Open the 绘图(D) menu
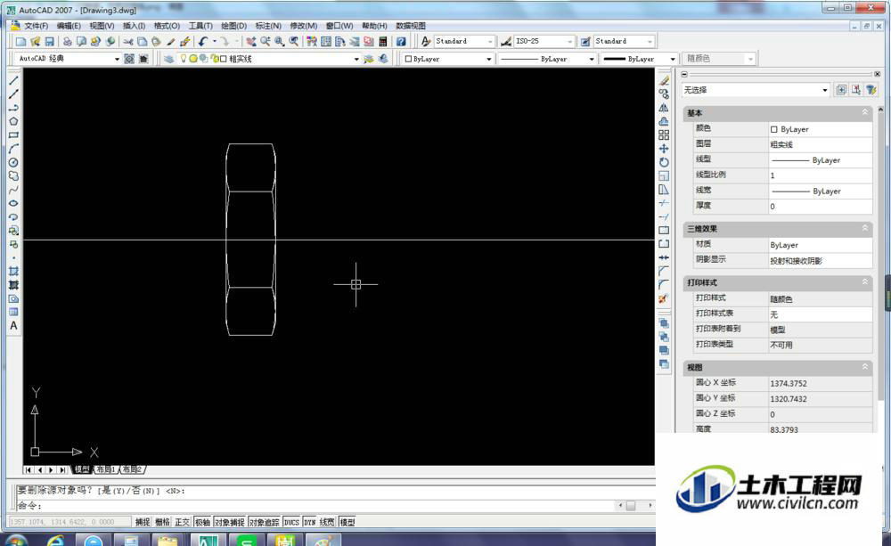The height and width of the screenshot is (546, 891). click(x=233, y=26)
